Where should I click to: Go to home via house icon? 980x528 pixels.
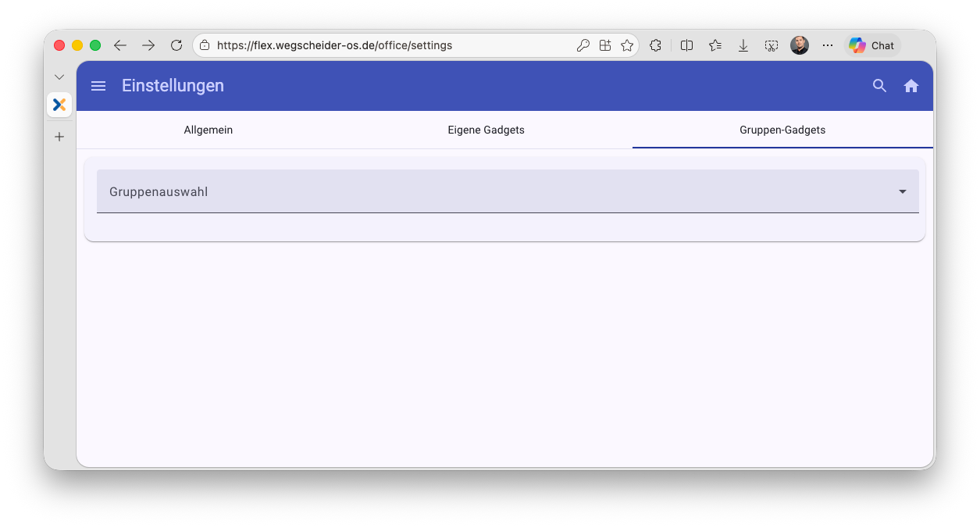pos(911,86)
